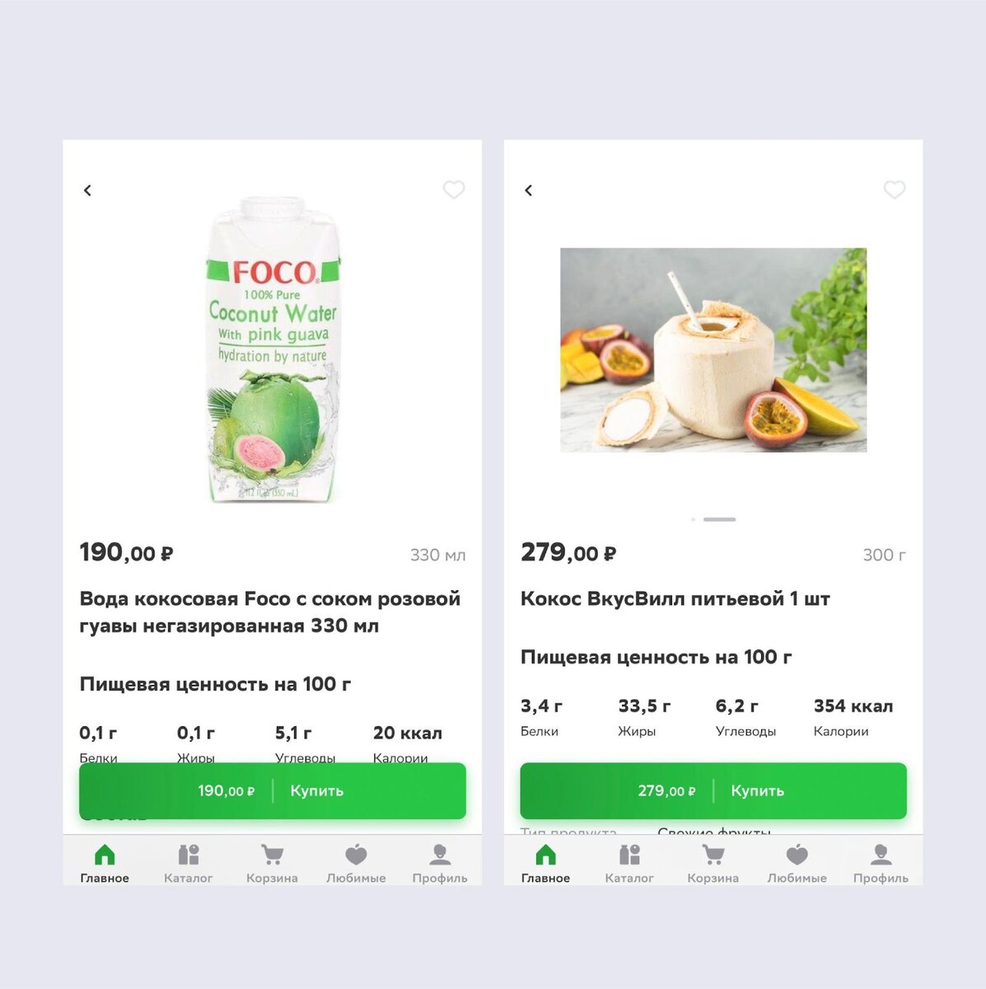The image size is (986, 989).
Task: Go back from the Foco coconut water page
Action: coord(87,190)
